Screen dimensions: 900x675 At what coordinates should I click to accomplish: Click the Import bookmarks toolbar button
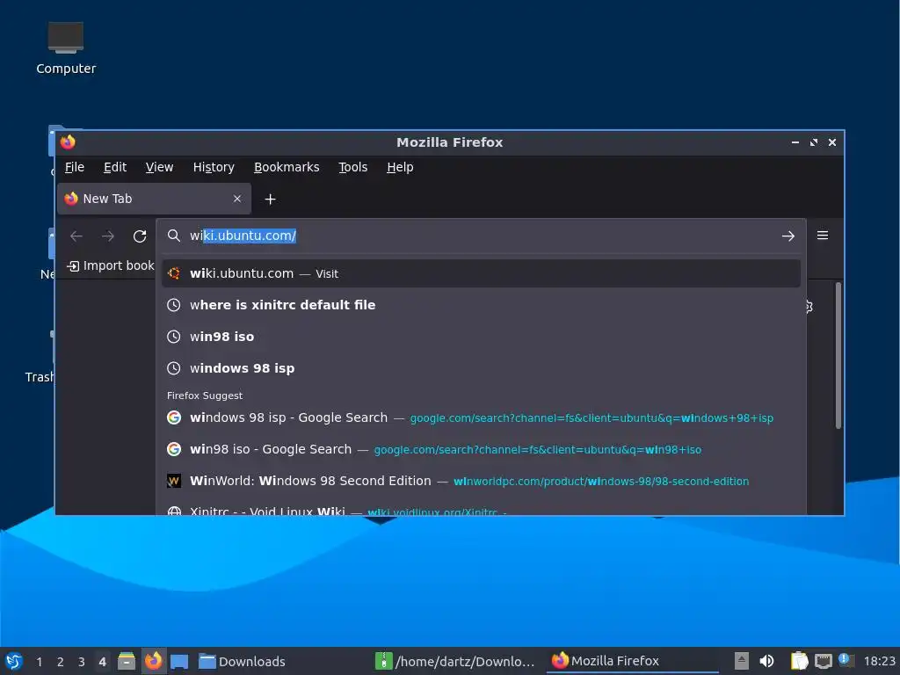pos(110,265)
